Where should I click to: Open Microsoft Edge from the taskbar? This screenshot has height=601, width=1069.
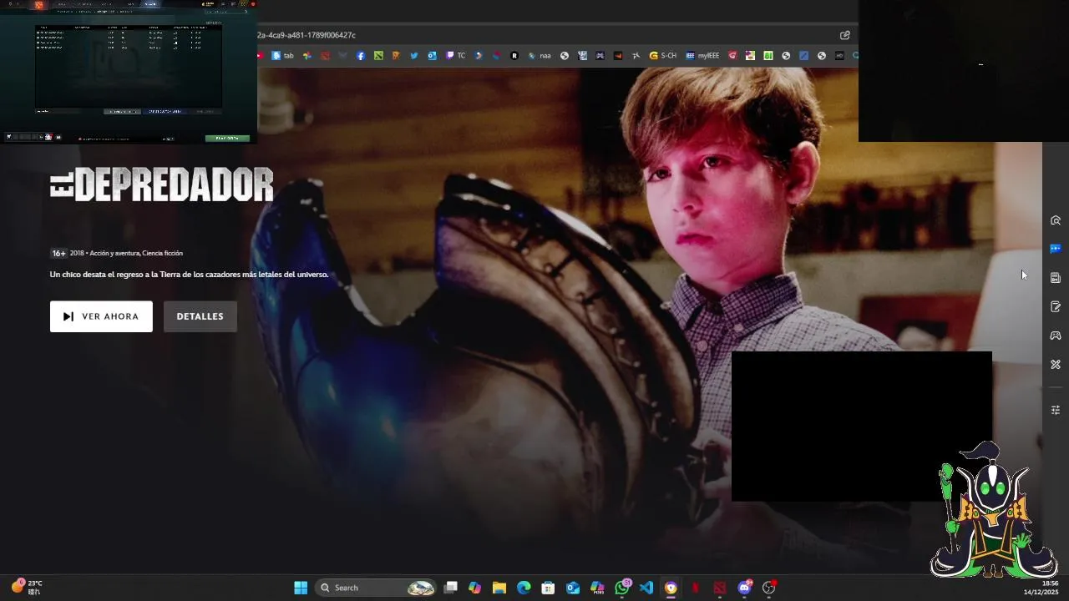point(524,588)
